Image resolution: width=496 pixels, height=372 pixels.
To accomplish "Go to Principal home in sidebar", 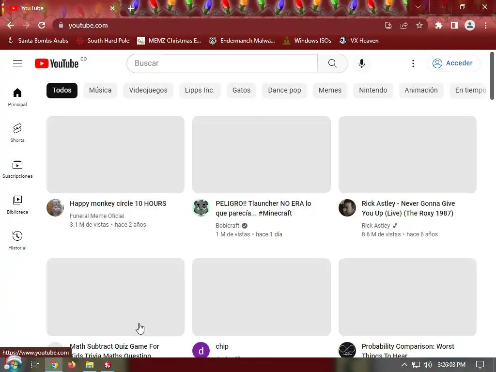I will 17,97.
